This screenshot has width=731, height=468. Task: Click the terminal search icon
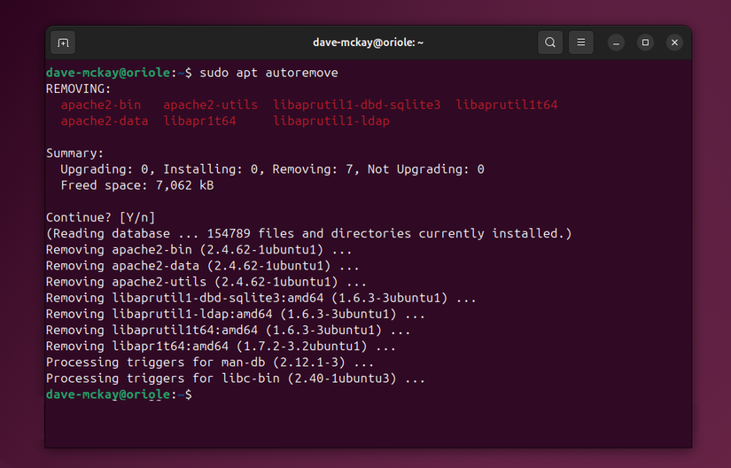click(x=550, y=43)
